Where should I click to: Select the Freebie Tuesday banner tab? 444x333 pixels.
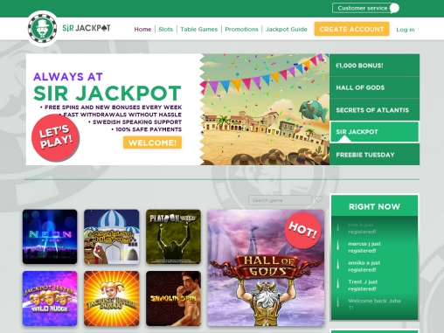point(374,155)
